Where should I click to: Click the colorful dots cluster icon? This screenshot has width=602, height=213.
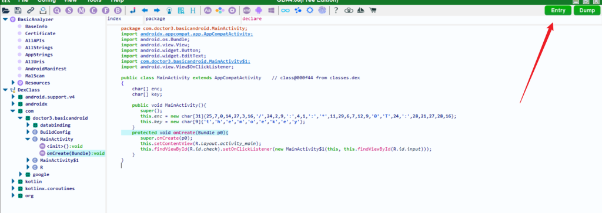tap(220, 11)
